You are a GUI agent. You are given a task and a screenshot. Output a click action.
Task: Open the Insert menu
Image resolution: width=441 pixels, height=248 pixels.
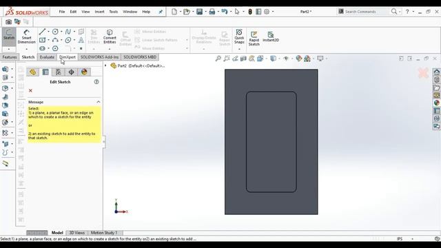tap(99, 12)
